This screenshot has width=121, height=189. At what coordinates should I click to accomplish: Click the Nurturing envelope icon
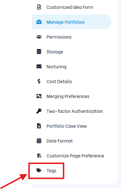[x=39, y=67]
